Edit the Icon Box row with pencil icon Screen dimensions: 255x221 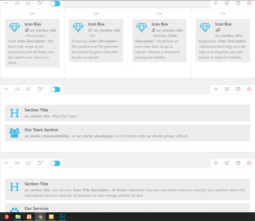coord(227,3)
